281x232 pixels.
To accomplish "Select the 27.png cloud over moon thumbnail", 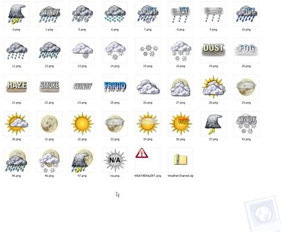I will pyautogui.click(x=181, y=87).
